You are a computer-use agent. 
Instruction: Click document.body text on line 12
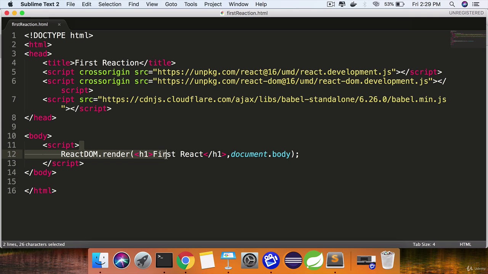[260, 154]
